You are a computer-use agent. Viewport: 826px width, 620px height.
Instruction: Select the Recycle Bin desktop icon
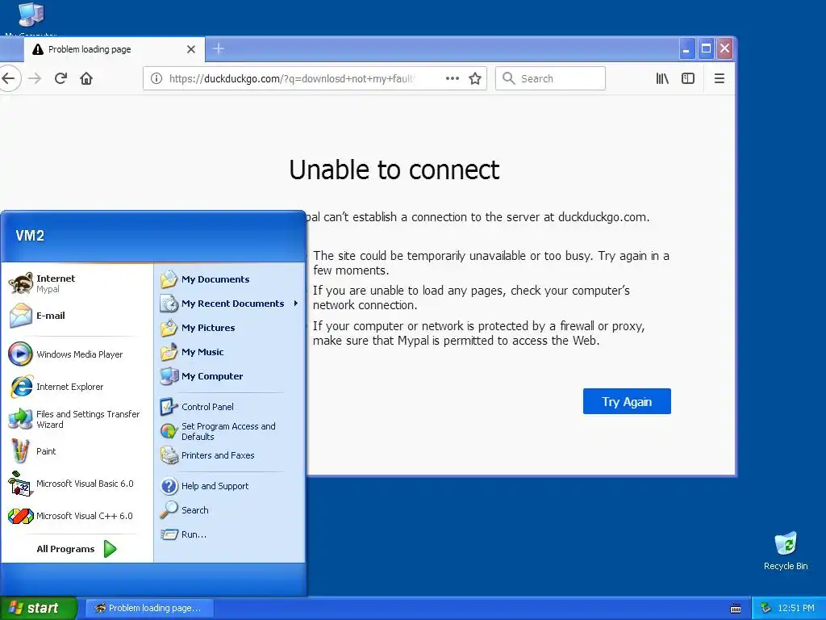[786, 551]
